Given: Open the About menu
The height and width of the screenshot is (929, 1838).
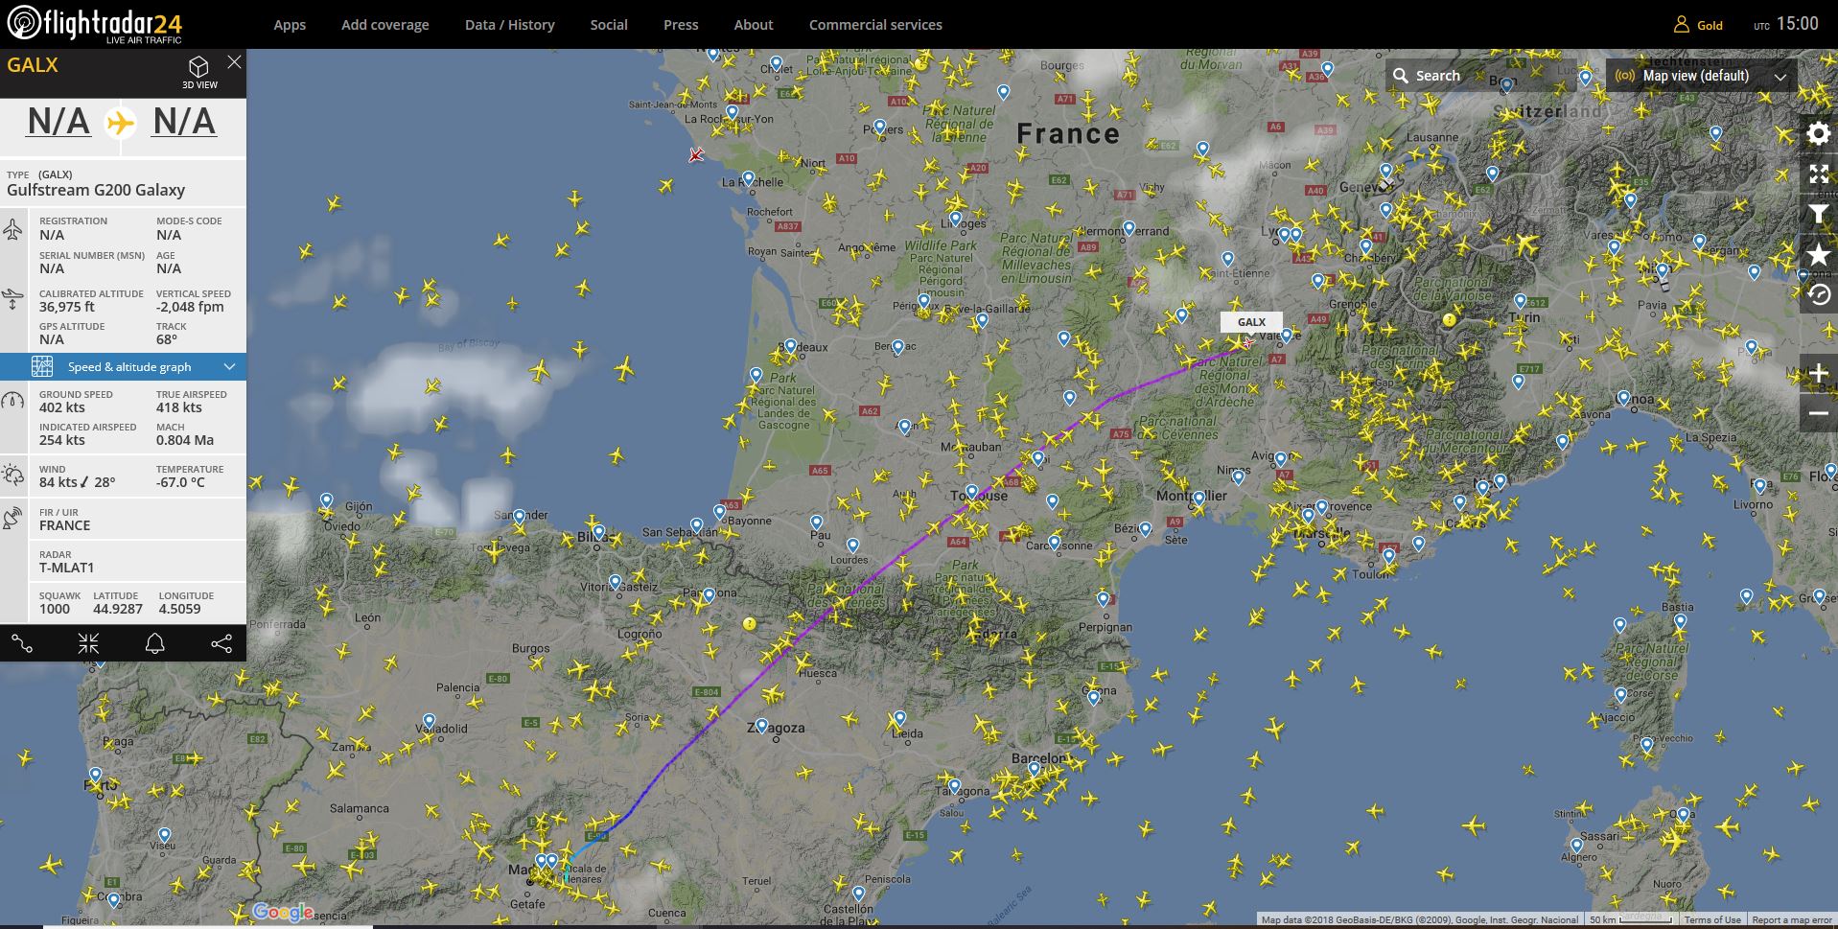Looking at the screenshot, I should [x=754, y=25].
